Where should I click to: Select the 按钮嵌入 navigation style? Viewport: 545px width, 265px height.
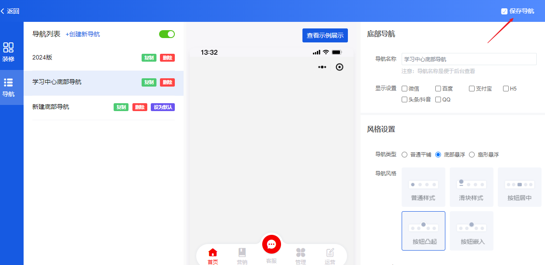pyautogui.click(x=471, y=231)
